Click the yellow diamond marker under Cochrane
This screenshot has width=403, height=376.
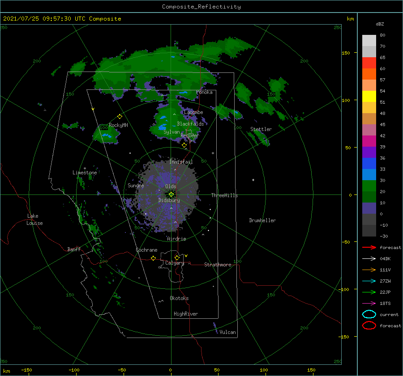[x=153, y=258]
